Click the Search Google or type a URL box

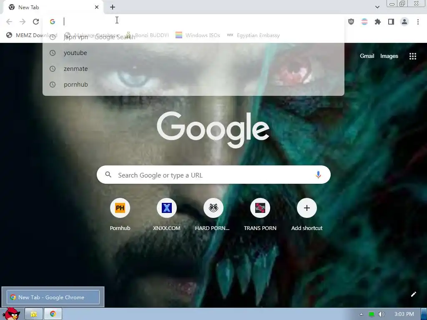click(x=213, y=175)
